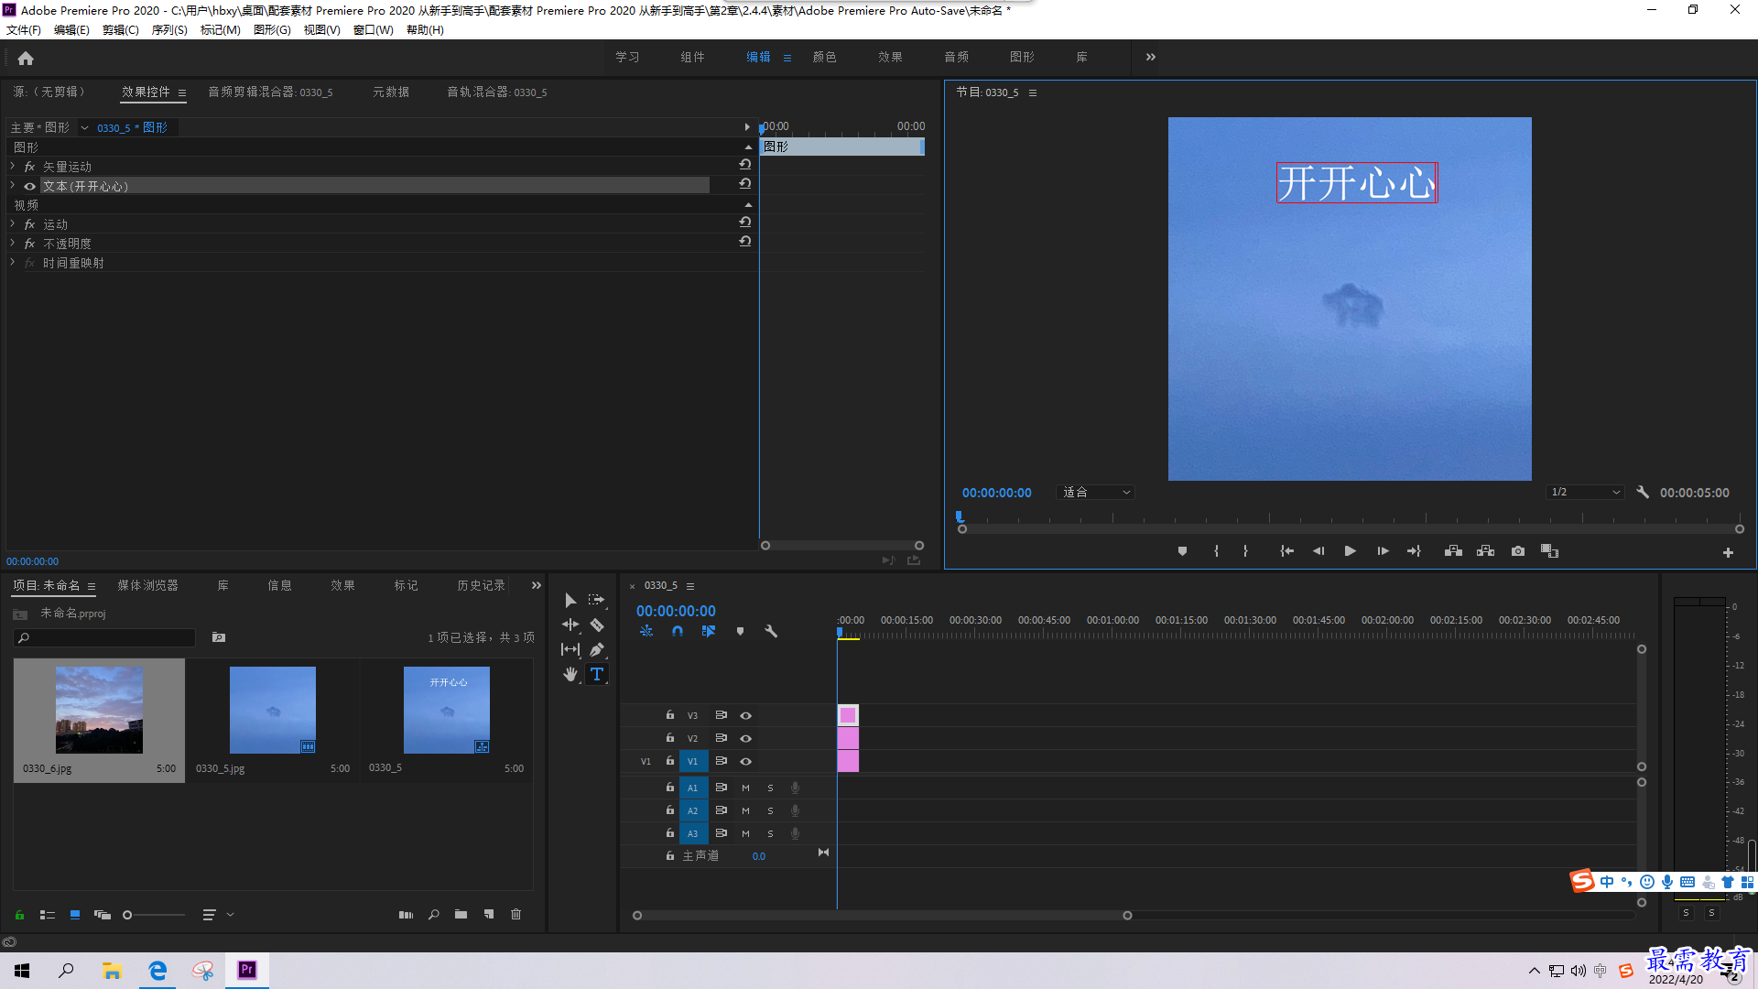Reset 不透明度 effect button
Viewport: 1758px width, 989px height.
coord(745,242)
